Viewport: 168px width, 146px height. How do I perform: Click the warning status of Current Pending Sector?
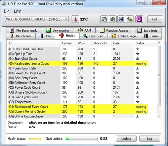[x=141, y=112]
